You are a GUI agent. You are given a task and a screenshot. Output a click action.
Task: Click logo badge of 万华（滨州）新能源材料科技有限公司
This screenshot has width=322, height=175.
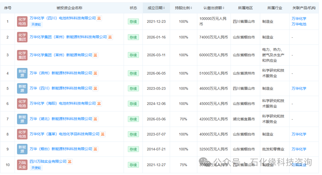(22, 73)
